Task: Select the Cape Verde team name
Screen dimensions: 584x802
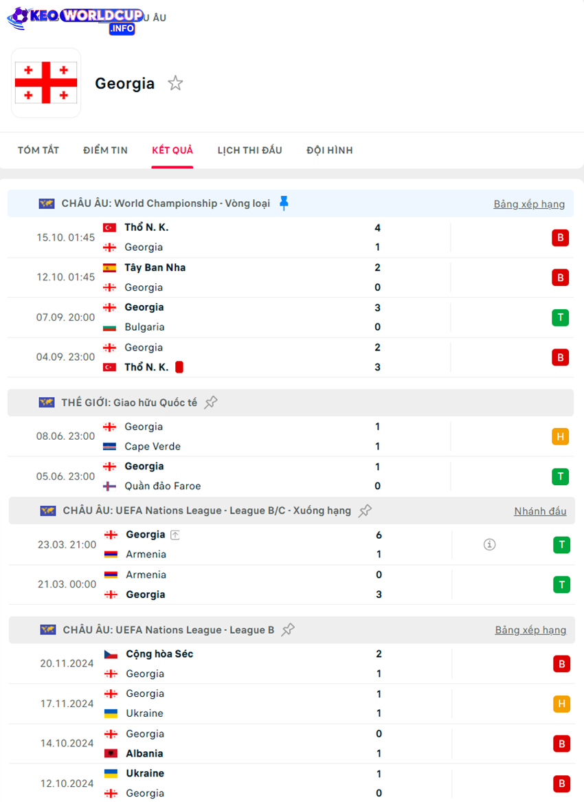Action: pyautogui.click(x=153, y=447)
